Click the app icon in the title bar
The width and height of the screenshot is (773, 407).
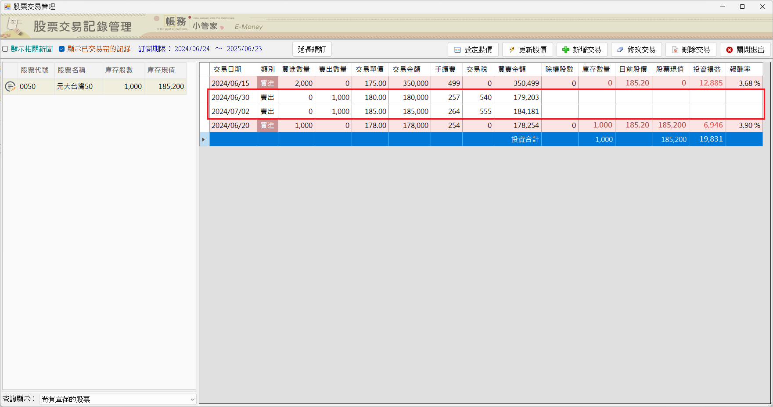pyautogui.click(x=7, y=7)
